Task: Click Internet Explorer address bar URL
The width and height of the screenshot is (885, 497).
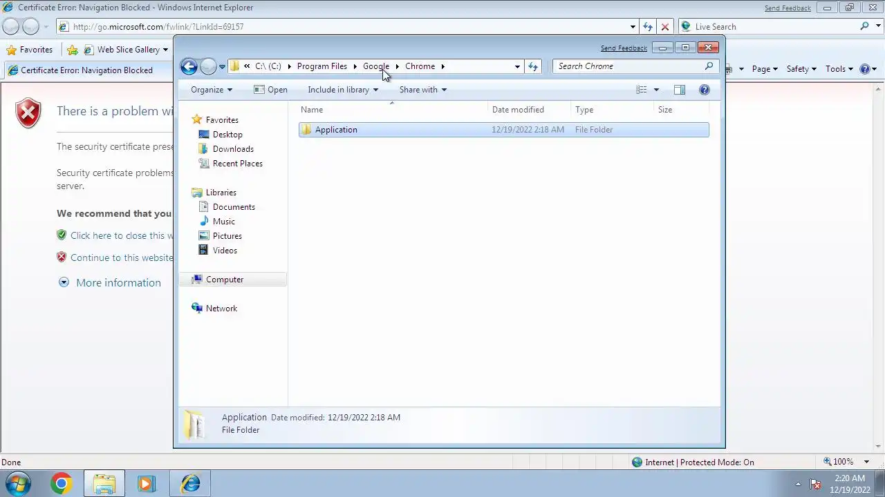Action: point(158,27)
